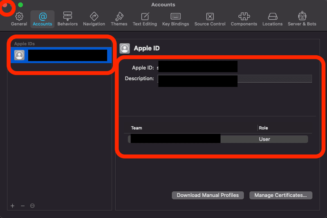Screen dimensions: 327x218
Task: Click the Apple ID avatar icon in detail pane
Action: 125,48
